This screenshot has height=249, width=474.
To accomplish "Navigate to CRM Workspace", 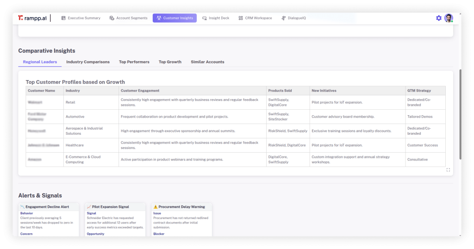I will click(255, 18).
